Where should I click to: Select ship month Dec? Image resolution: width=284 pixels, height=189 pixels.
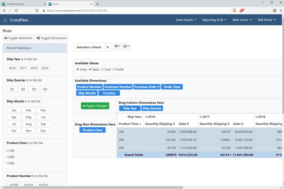[x=43, y=131]
